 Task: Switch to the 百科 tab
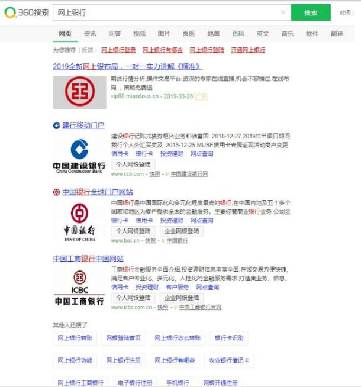[x=238, y=34]
